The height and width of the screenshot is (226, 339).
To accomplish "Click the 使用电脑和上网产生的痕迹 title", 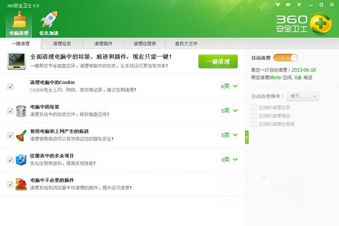I will coord(59,131).
